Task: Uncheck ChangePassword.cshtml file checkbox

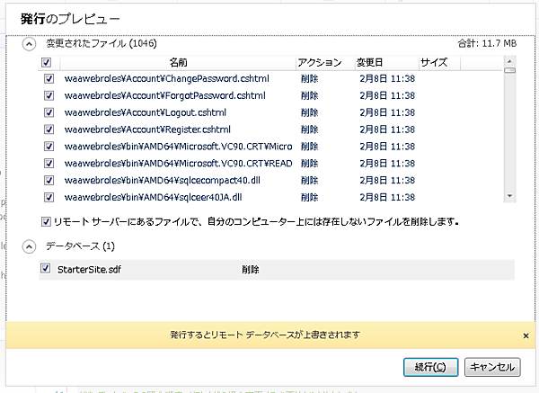Action: point(49,79)
